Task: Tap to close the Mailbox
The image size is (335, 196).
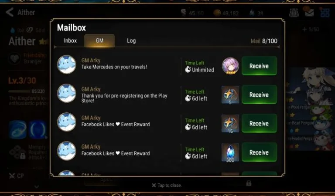Action: click(x=167, y=185)
